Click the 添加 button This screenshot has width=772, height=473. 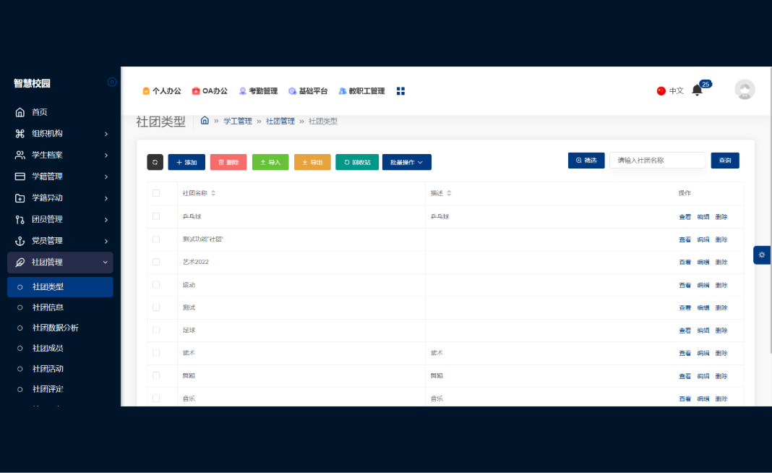pyautogui.click(x=186, y=162)
